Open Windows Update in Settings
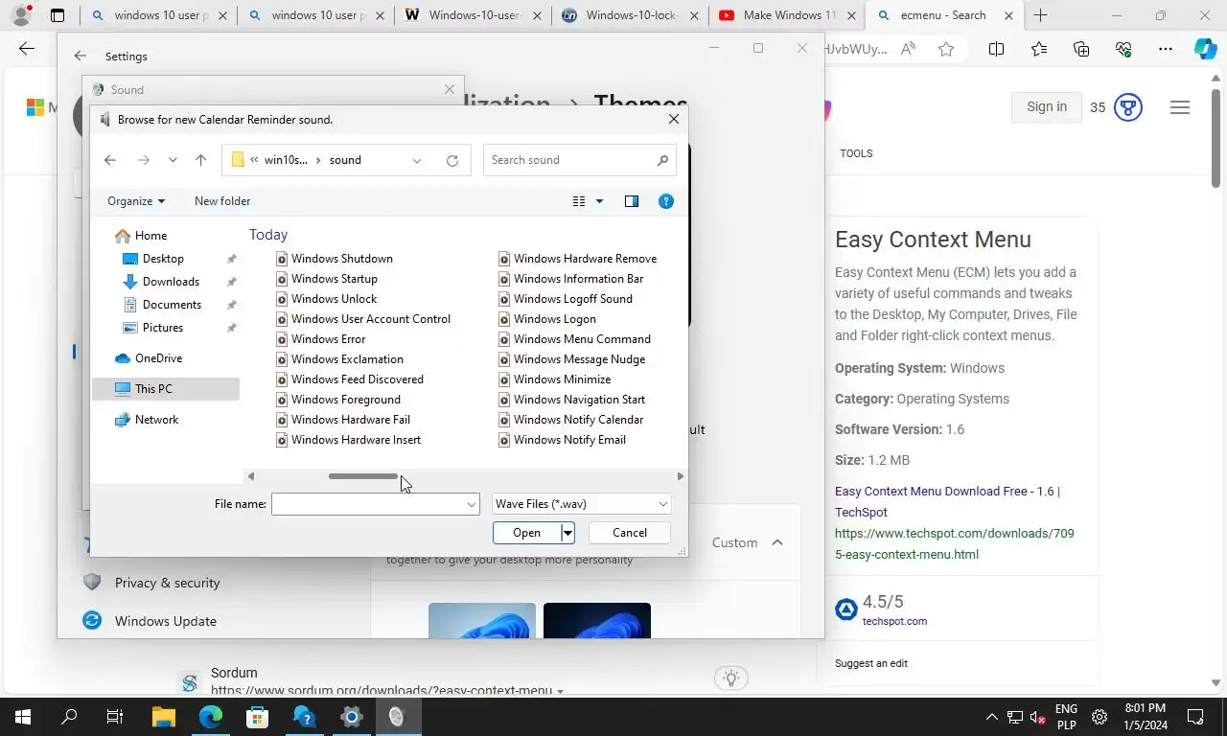Image resolution: width=1227 pixels, height=736 pixels. (x=165, y=621)
